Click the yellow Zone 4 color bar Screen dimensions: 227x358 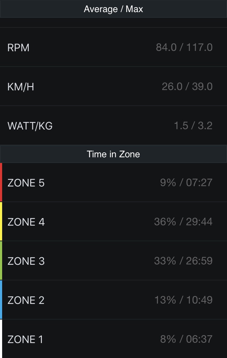point(1,221)
